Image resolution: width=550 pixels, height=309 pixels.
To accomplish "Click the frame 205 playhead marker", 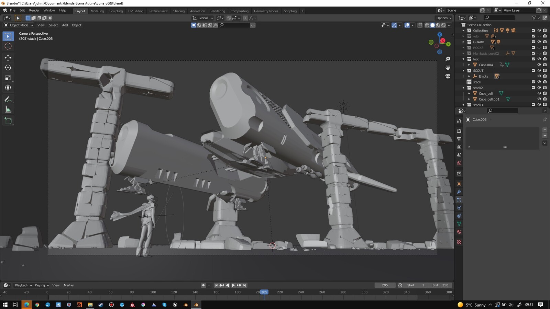I will [x=264, y=292].
